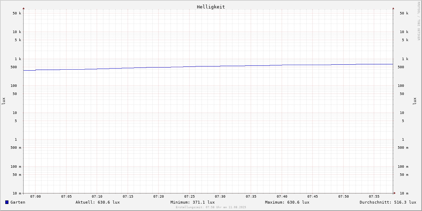
Task: Click the 07:45 time axis label
Action: click(x=313, y=197)
